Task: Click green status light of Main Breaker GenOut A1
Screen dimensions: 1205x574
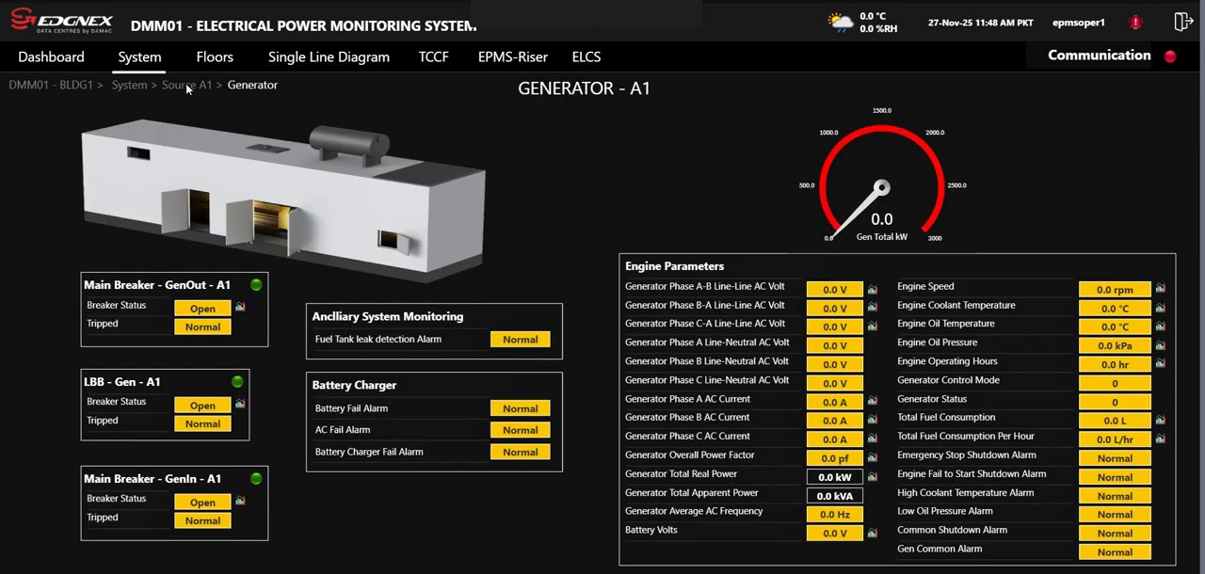Action: click(256, 284)
